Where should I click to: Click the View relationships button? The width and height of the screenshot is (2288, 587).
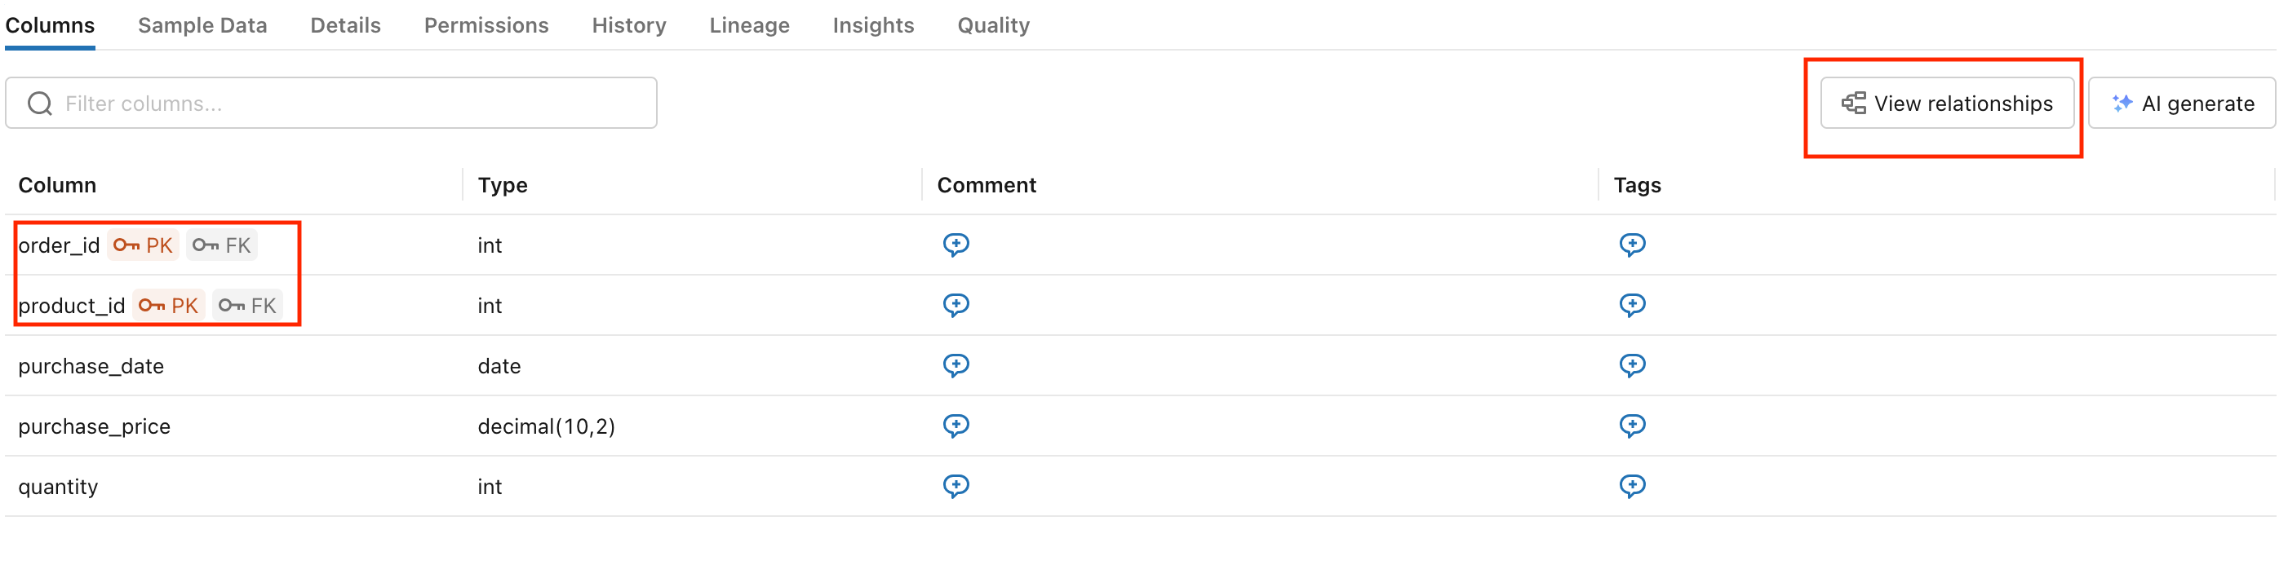pos(1946,104)
